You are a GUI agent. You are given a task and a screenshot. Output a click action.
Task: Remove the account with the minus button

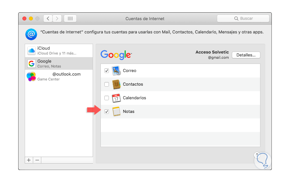tap(37, 160)
